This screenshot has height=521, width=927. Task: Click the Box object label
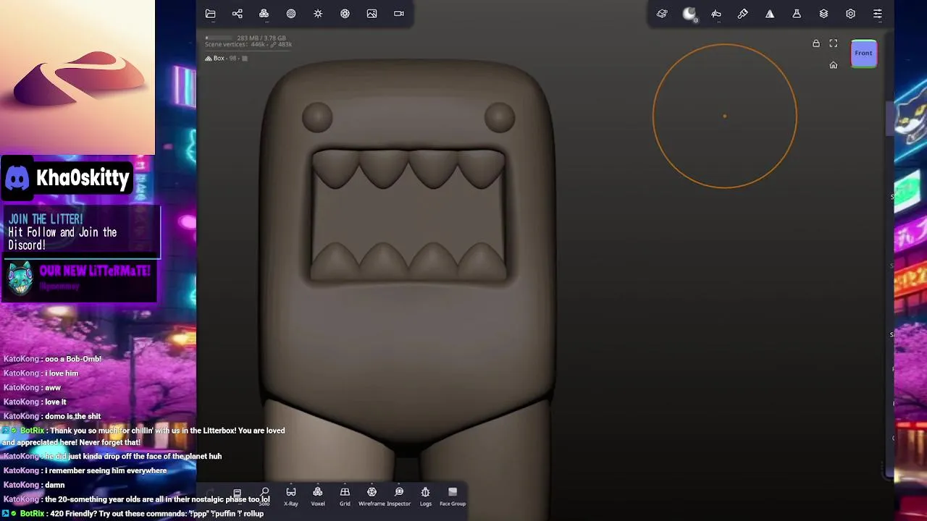[x=219, y=58]
